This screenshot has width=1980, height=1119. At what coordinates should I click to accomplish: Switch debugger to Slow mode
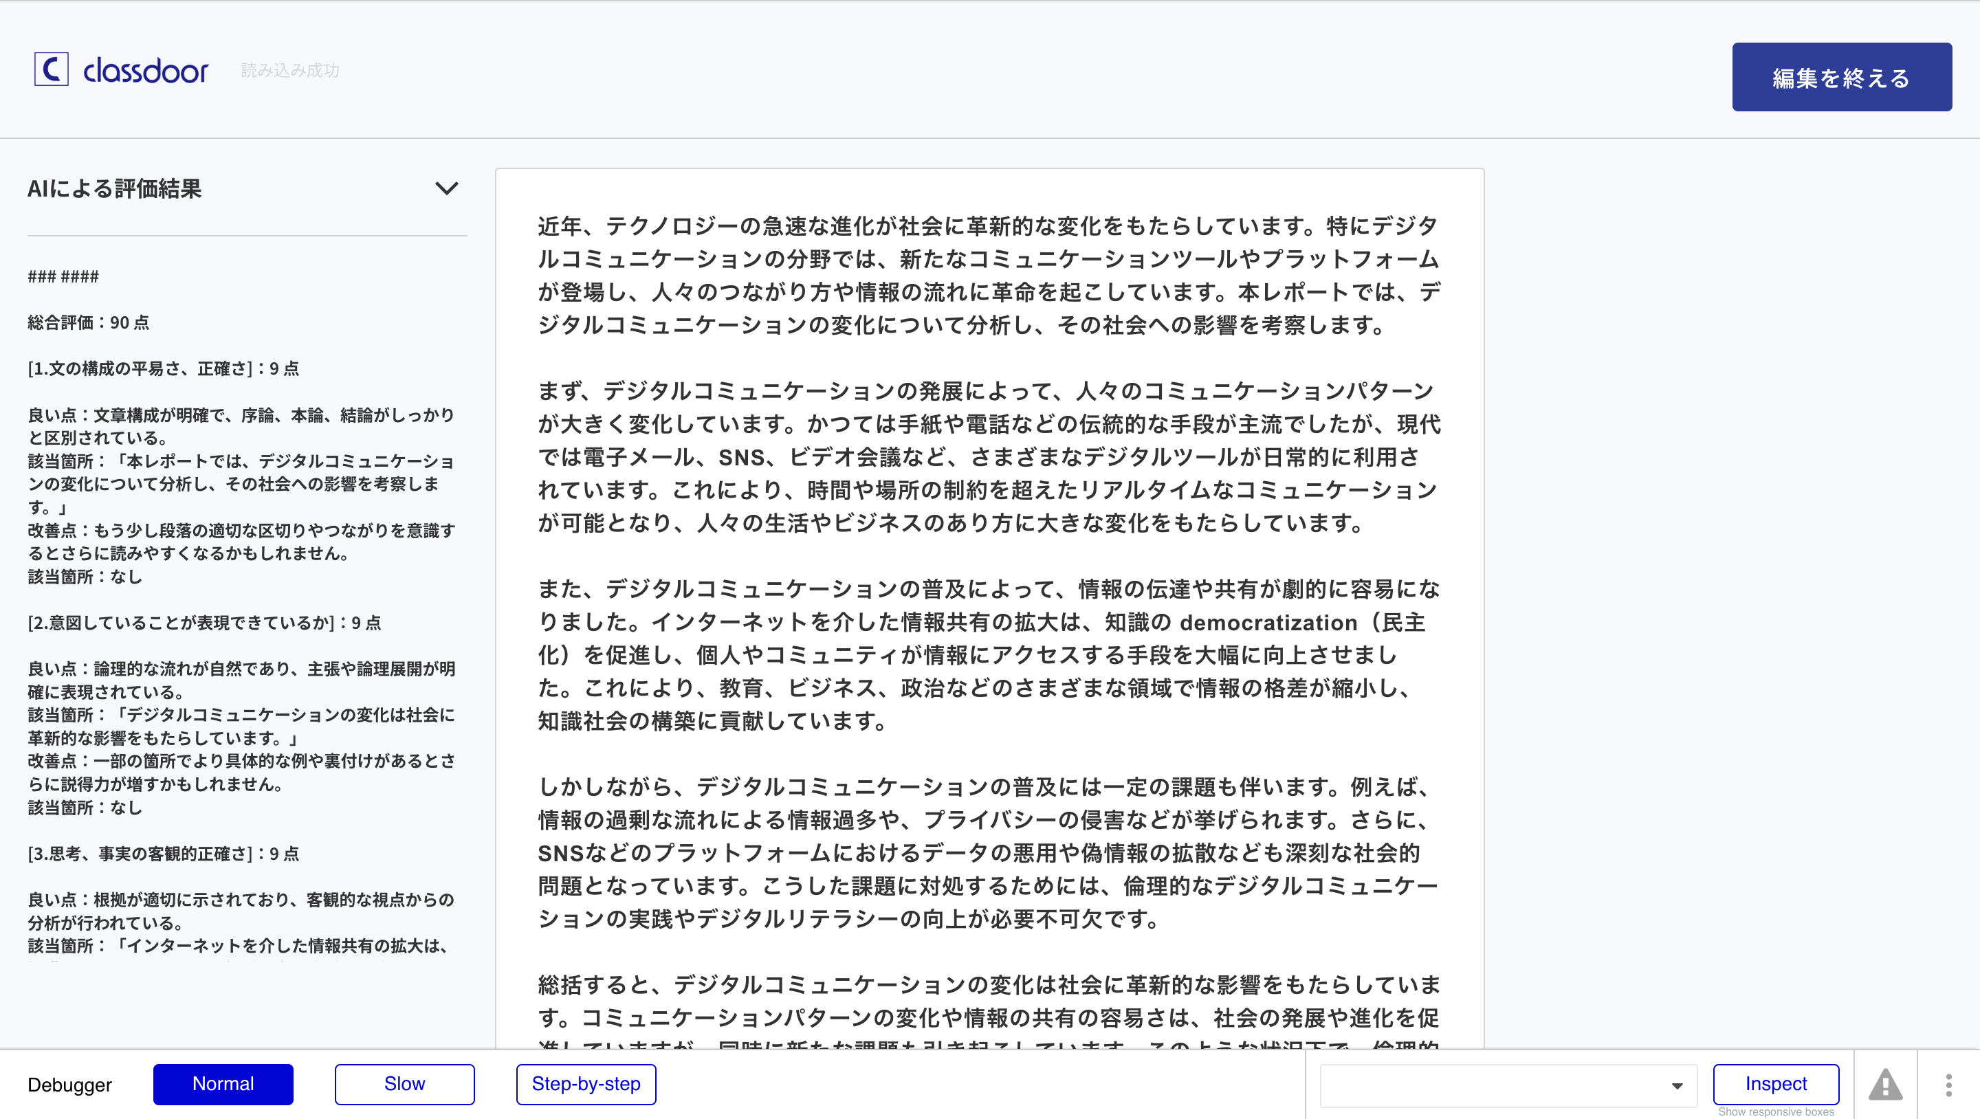(x=404, y=1084)
